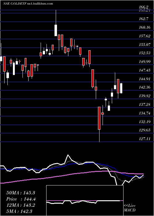Image resolution: width=154 pixels, height=216 pixels.
Task: Select the 166.2 price axis label
Action: (x=144, y=7)
